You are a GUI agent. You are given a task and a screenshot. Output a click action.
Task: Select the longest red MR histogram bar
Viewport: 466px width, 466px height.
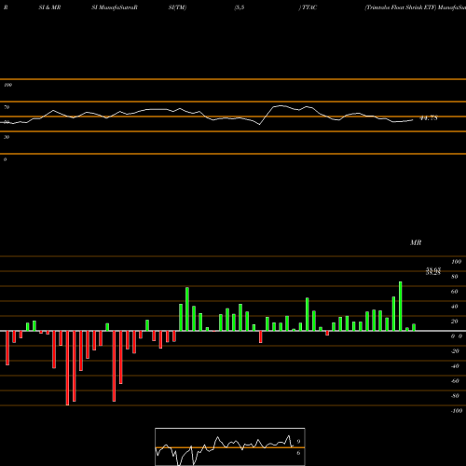[67, 368]
